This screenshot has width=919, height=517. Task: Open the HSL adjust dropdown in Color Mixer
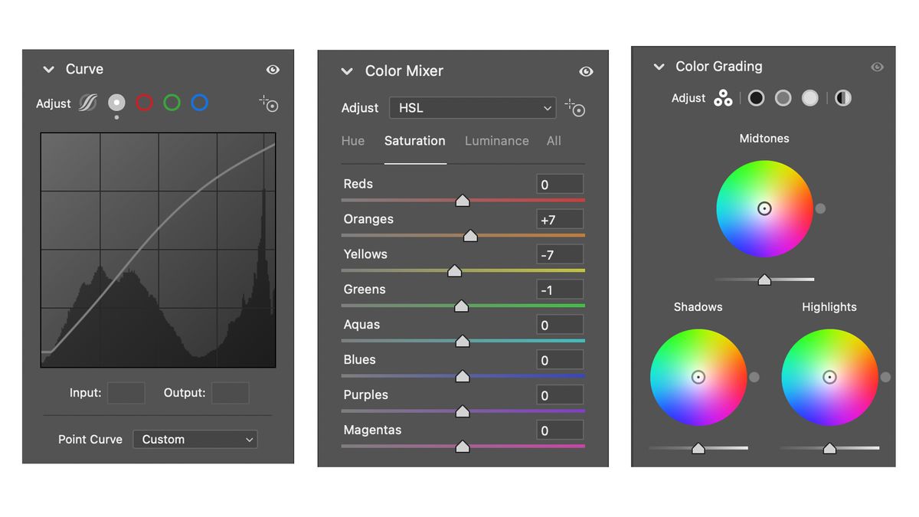pyautogui.click(x=473, y=108)
